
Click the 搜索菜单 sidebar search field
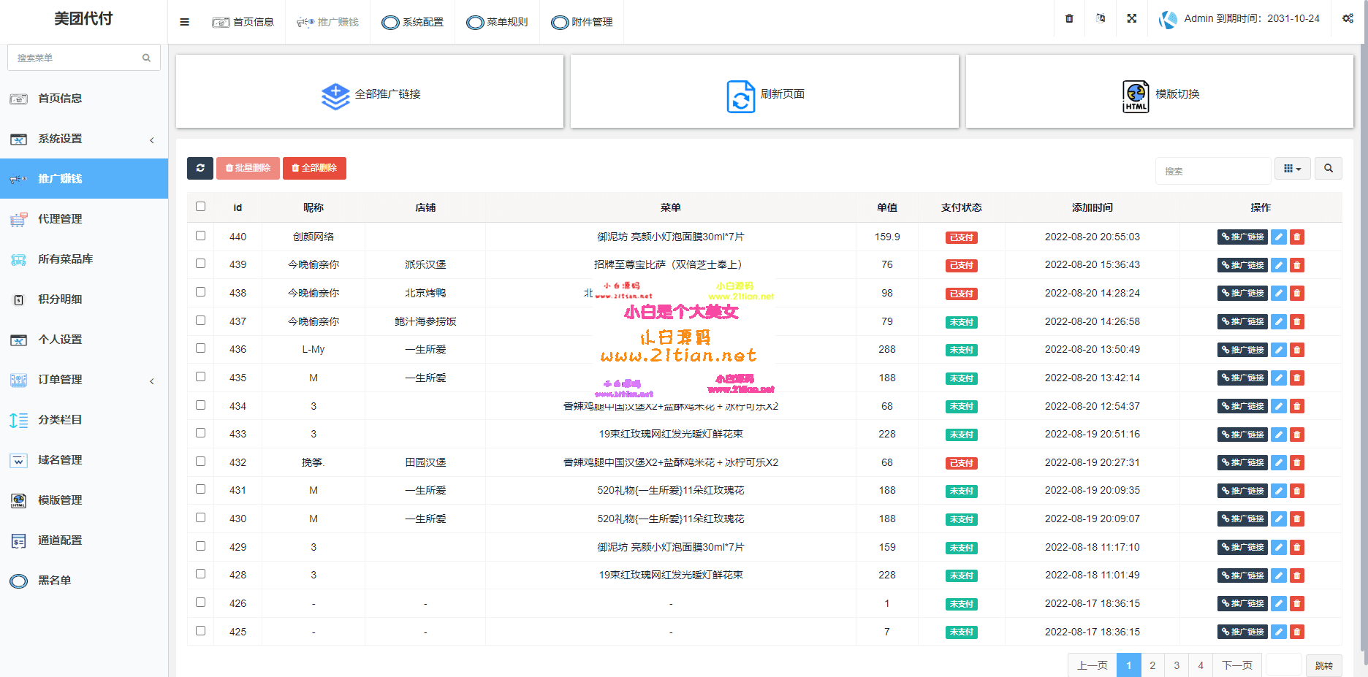click(77, 58)
